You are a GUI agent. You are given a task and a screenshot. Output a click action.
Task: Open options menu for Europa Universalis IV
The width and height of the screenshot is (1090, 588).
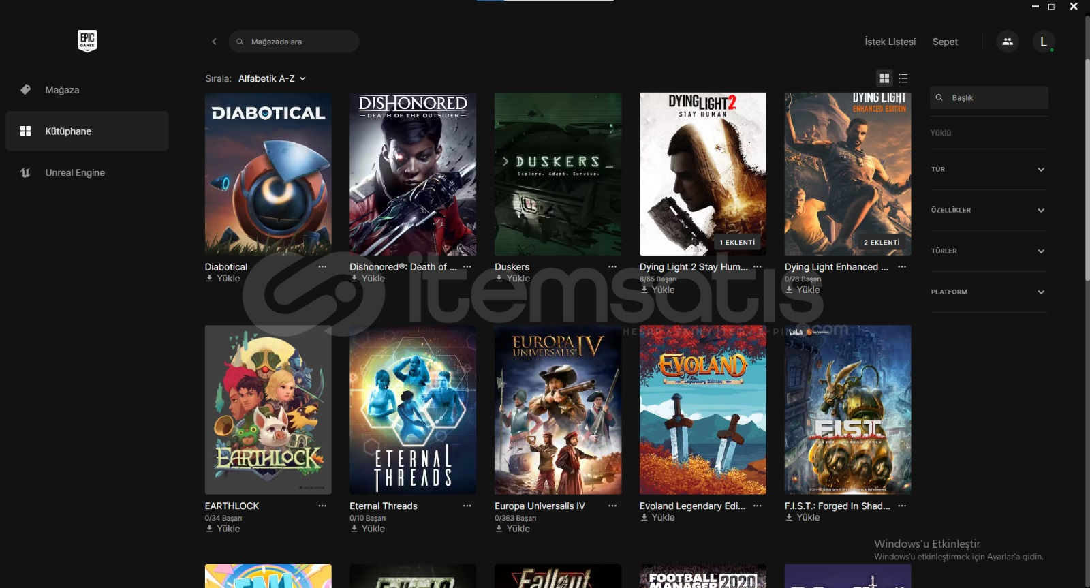612,506
